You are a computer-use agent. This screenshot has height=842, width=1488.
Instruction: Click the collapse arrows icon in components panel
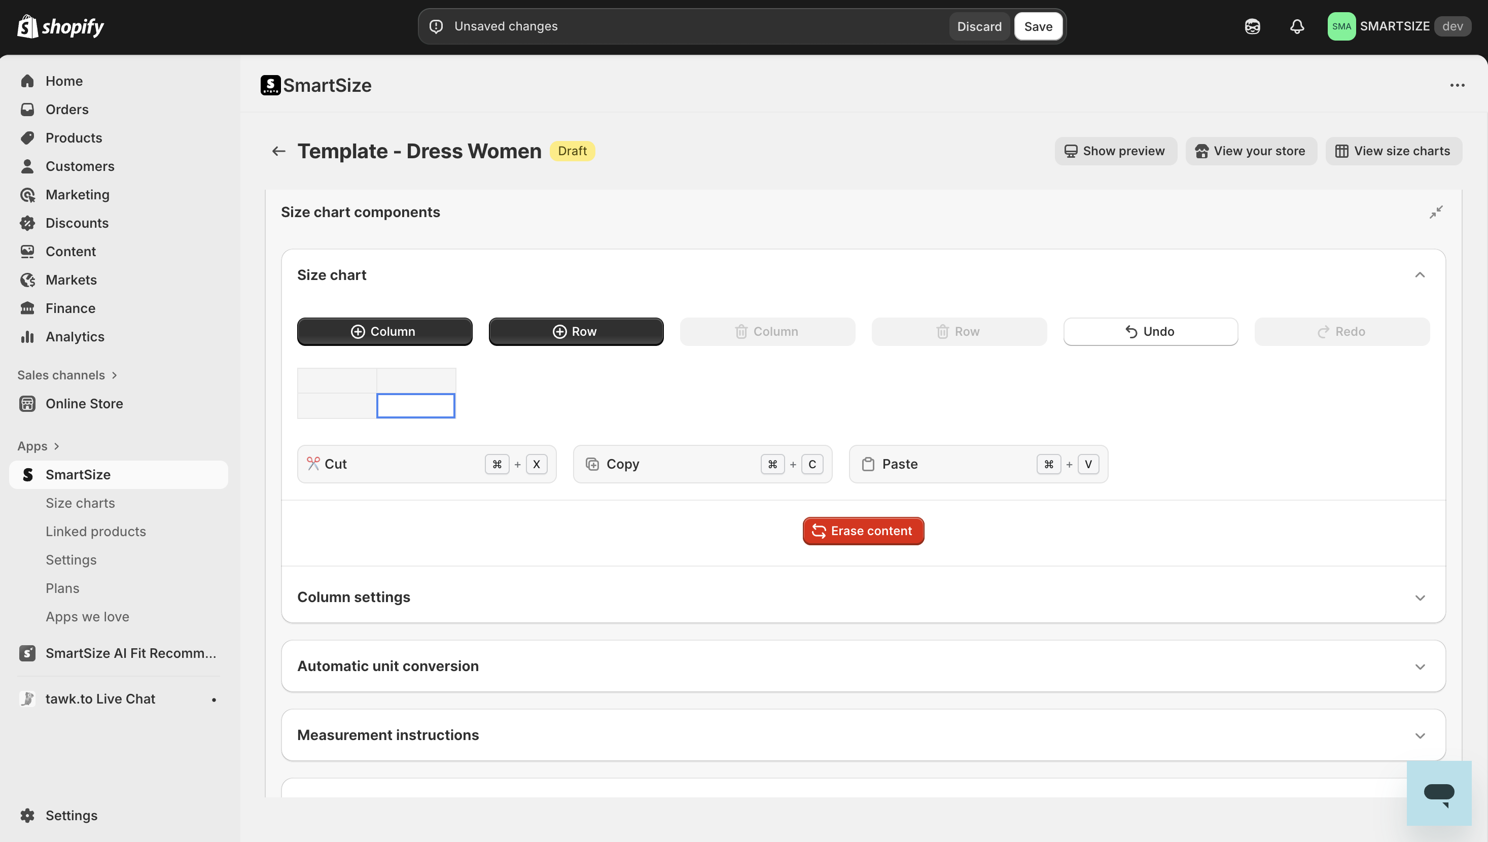[x=1436, y=212]
